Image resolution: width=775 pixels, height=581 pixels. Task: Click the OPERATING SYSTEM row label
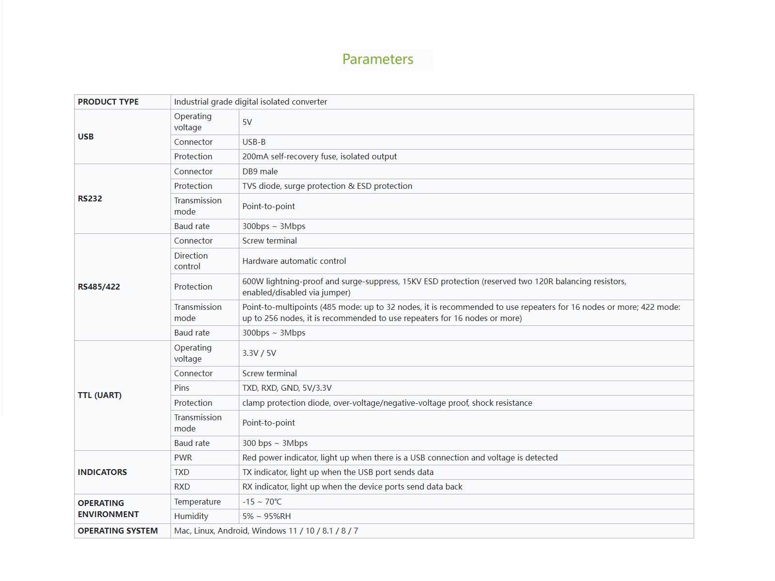tap(118, 531)
